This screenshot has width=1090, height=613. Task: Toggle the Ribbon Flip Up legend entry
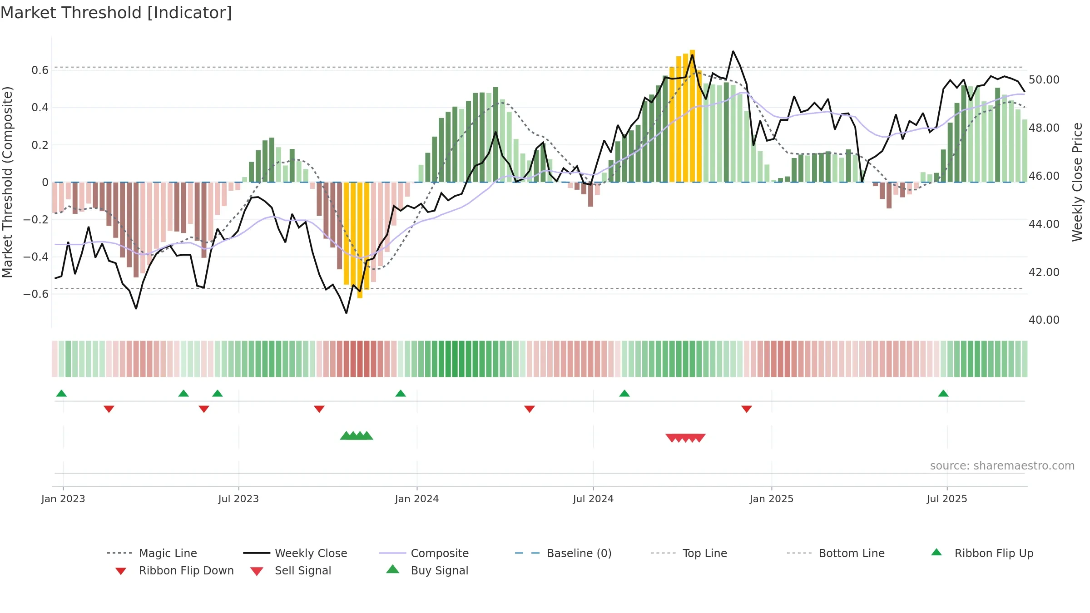click(x=982, y=553)
